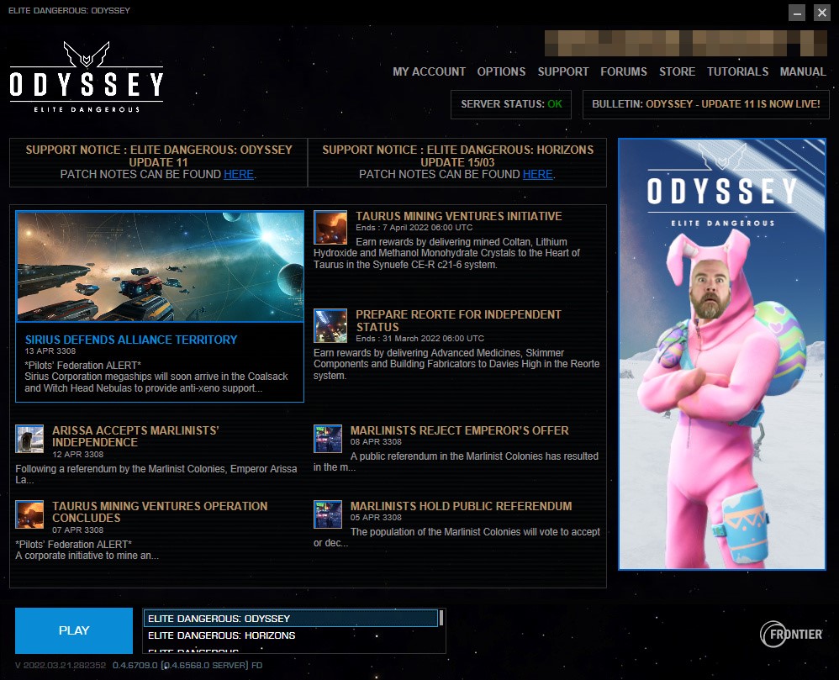Screen dimensions: 839x680
Task: Open Marlinists Reject Emperor's Offer headline
Action: tap(459, 430)
